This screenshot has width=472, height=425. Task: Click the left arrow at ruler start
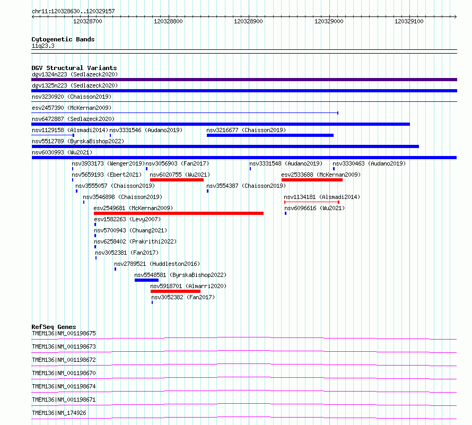pos(33,17)
